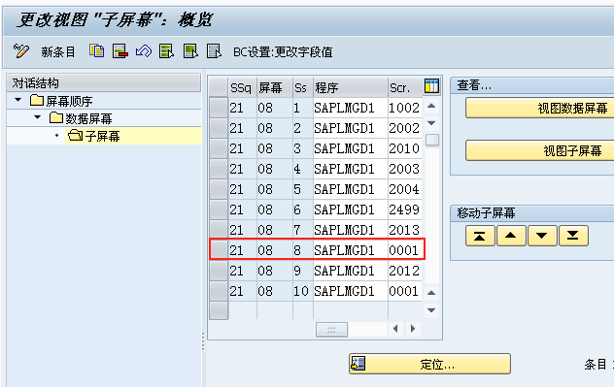Click the horizontal scrollbar thumb
The width and height of the screenshot is (614, 387).
pyautogui.click(x=331, y=329)
